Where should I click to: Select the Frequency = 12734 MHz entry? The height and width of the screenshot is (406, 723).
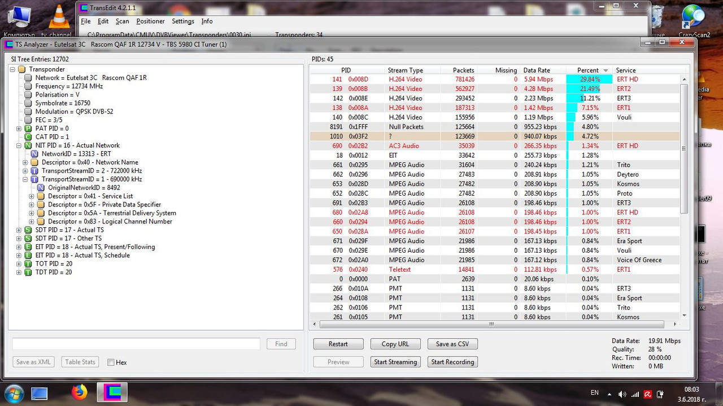(x=69, y=86)
